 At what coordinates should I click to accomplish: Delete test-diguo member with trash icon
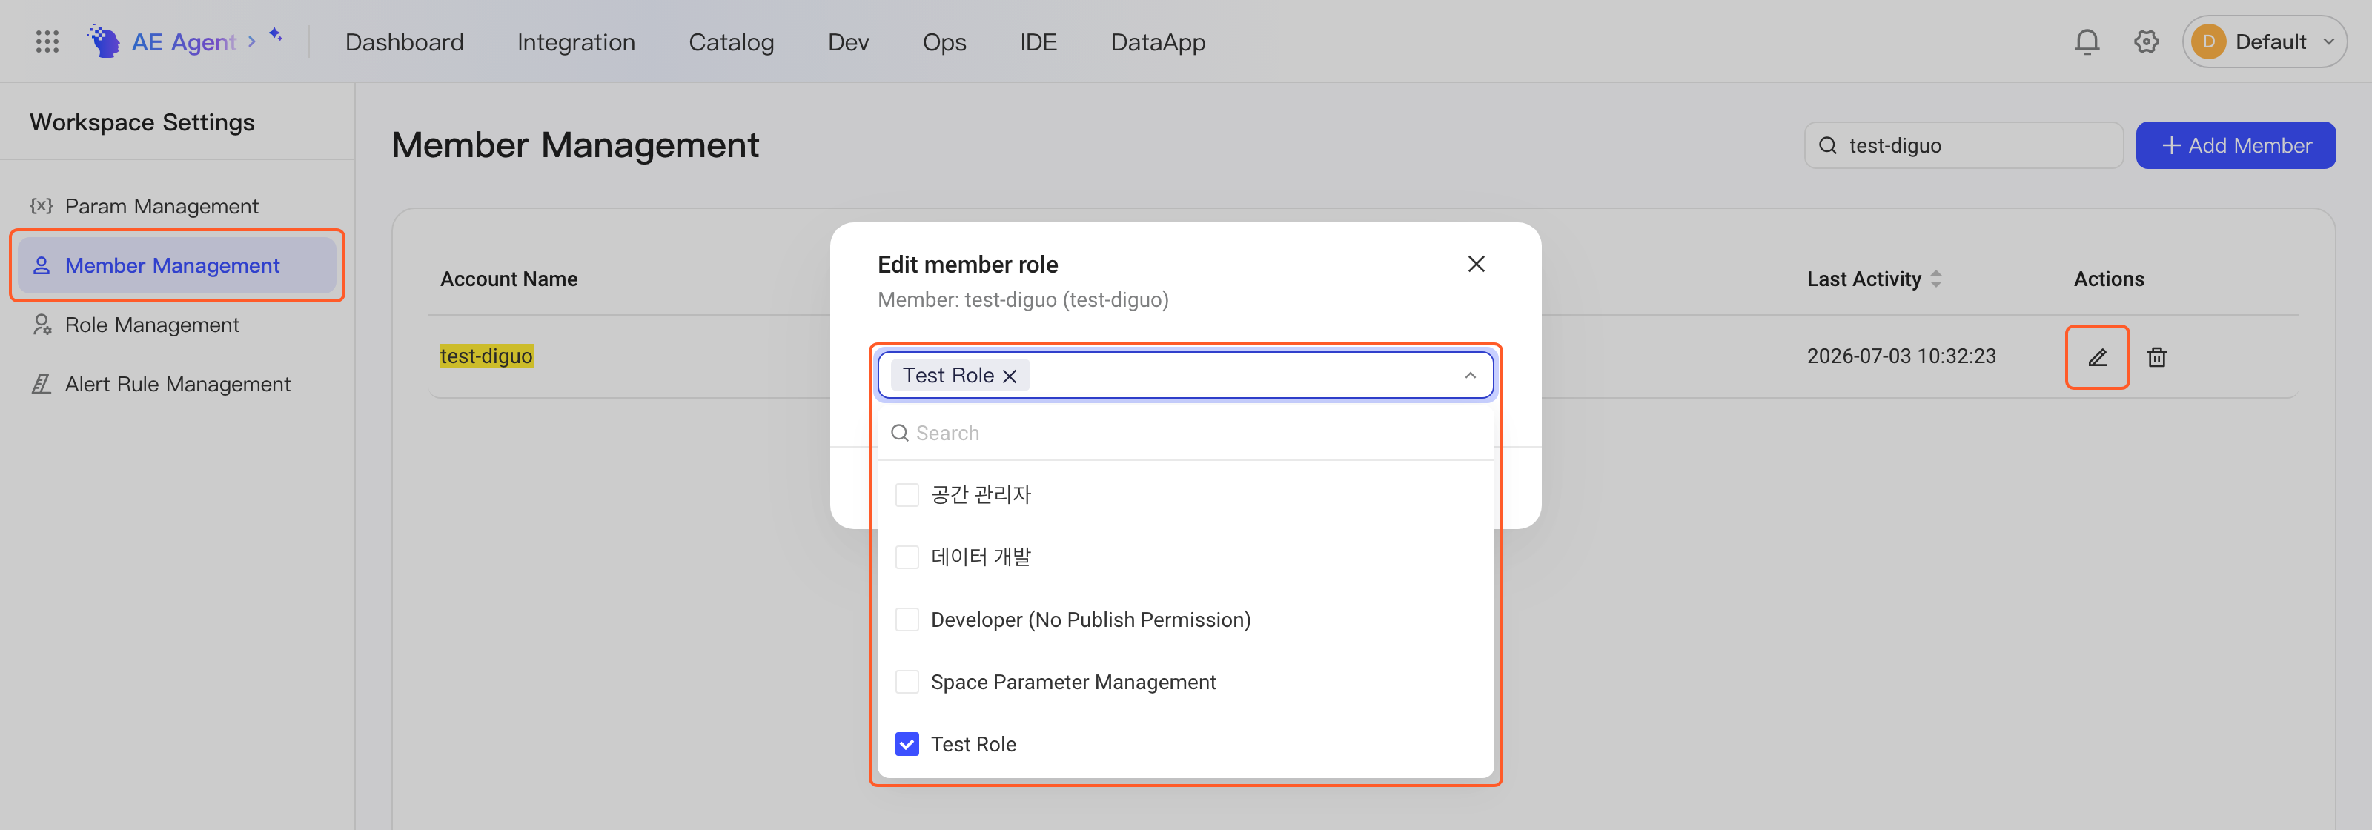click(x=2156, y=357)
